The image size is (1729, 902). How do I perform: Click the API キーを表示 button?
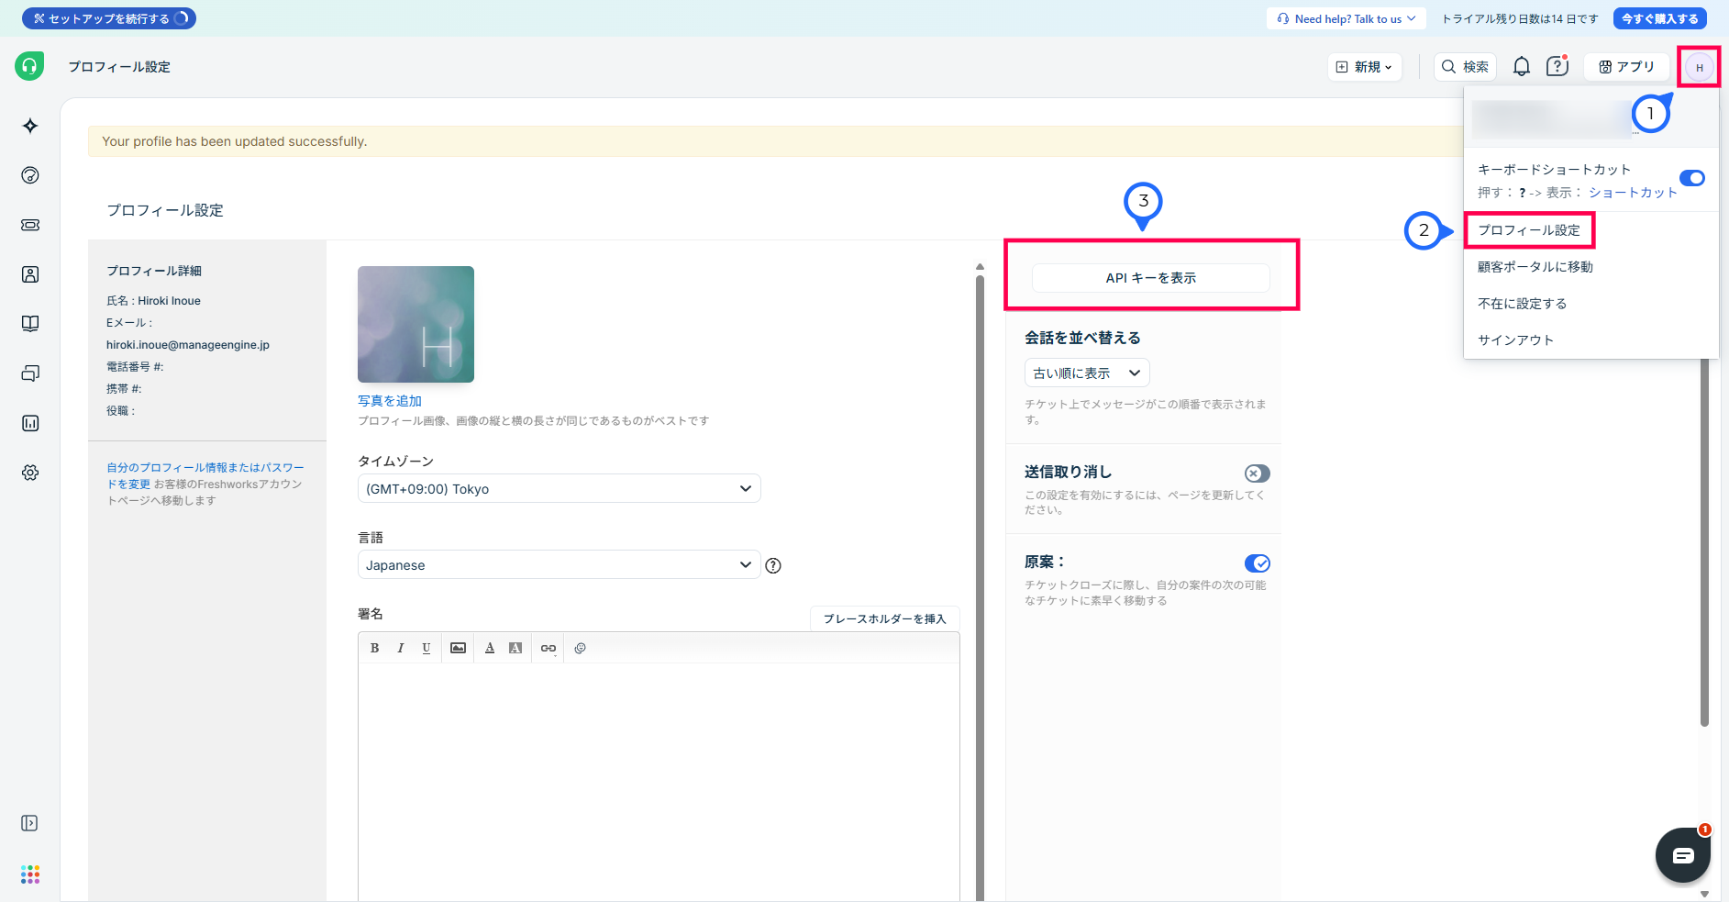coord(1150,277)
